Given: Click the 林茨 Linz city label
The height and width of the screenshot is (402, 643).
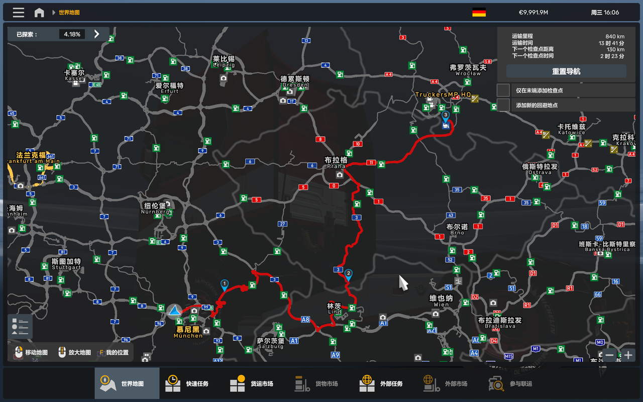Looking at the screenshot, I should [334, 309].
